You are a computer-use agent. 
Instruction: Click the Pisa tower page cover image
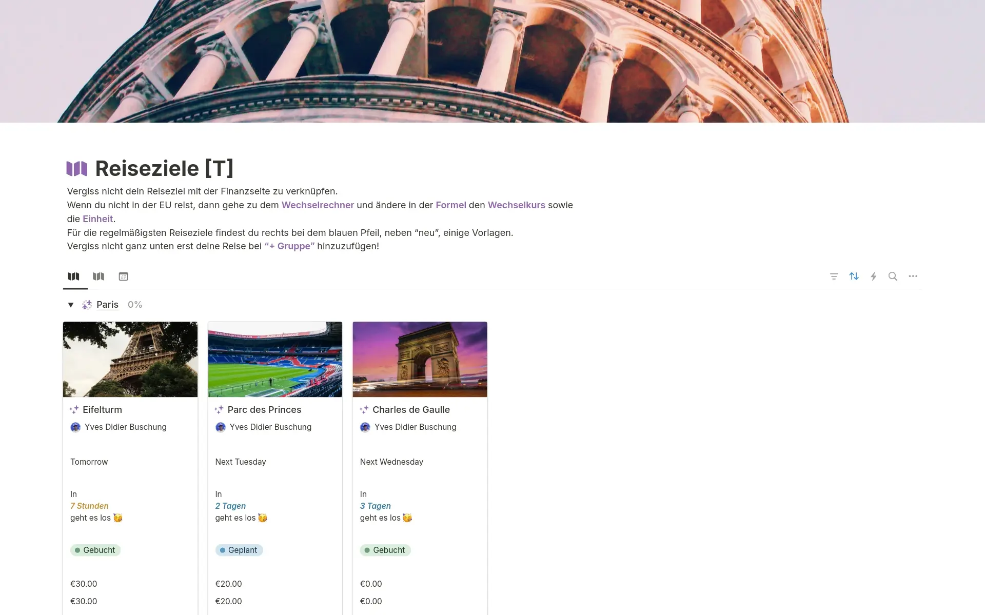[x=493, y=62]
